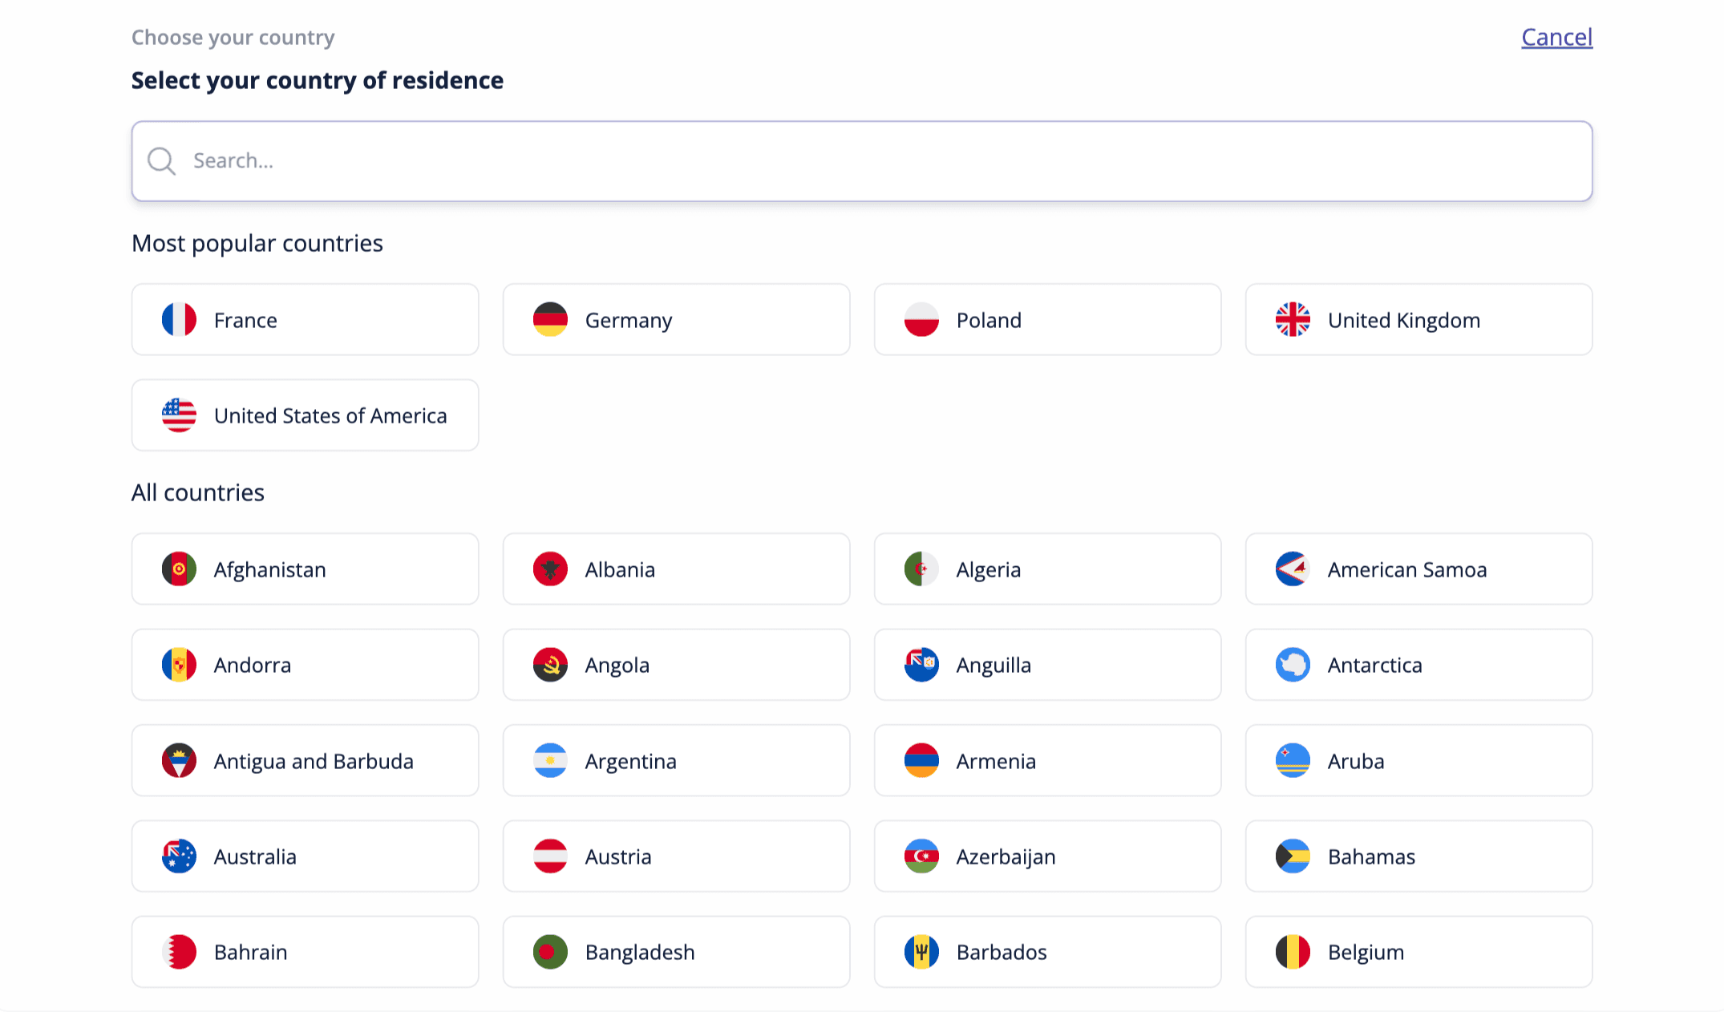Pick Poland as country of residence

click(1047, 320)
